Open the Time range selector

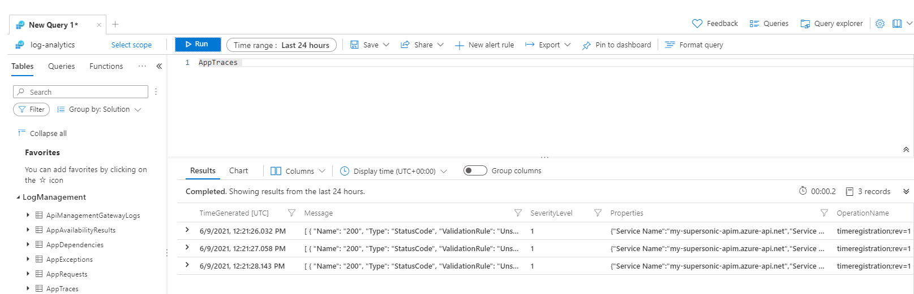click(x=281, y=45)
